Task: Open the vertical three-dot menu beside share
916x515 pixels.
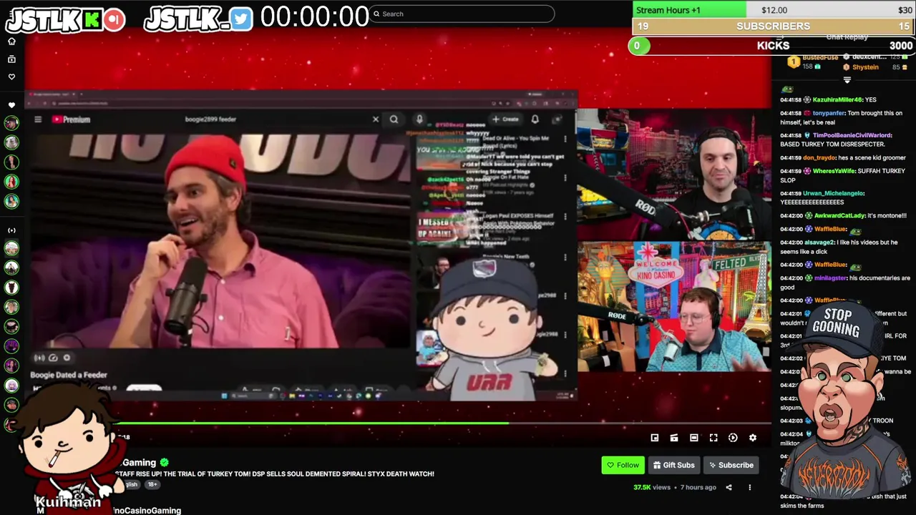Action: [x=749, y=487]
